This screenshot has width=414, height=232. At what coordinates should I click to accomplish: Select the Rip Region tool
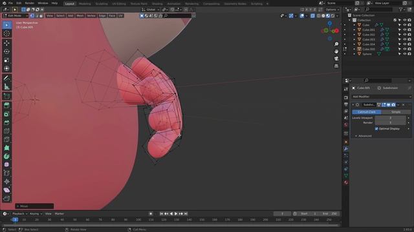(6, 198)
